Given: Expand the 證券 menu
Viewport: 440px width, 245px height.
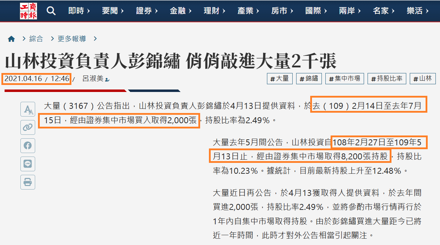Looking at the screenshot, I should click(147, 11).
